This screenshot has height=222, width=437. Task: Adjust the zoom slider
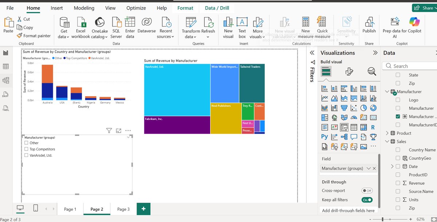click(x=382, y=219)
